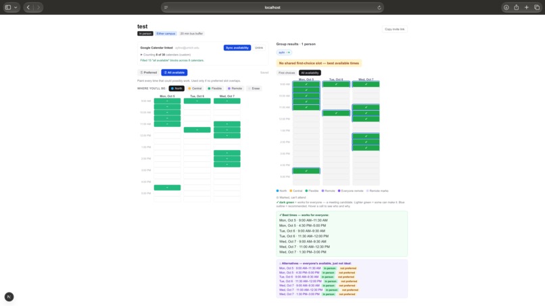Click alternative Tue, Oct 6 · 9:00 AM–9:30 AM

(299, 277)
